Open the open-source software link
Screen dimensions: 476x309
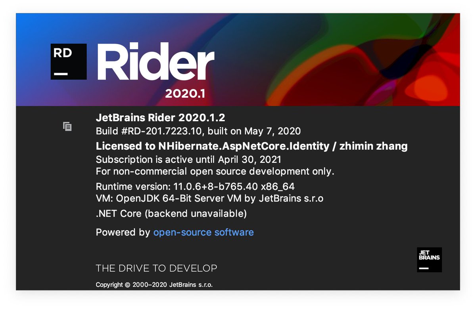click(203, 232)
